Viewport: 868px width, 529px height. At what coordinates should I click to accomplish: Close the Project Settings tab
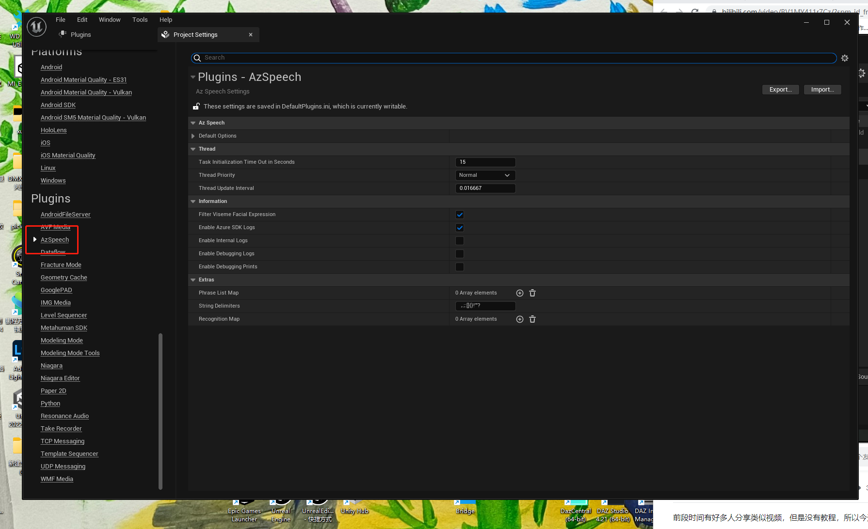251,35
